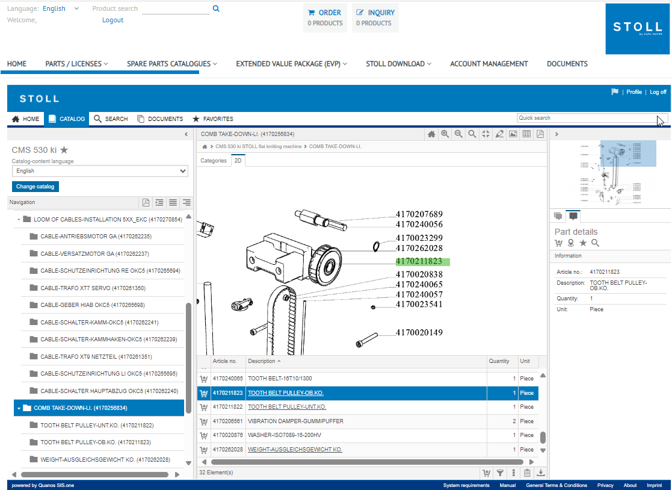Click part number 4170211823 in drawing

click(422, 261)
